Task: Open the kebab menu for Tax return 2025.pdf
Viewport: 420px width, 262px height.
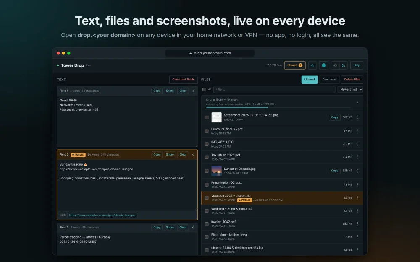Action: tap(357, 157)
